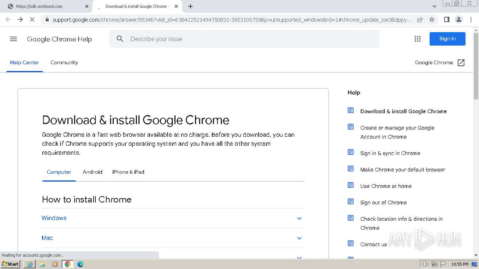The height and width of the screenshot is (269, 479).
Task: Switch to the iPhone & iPad tab
Action: (x=128, y=172)
